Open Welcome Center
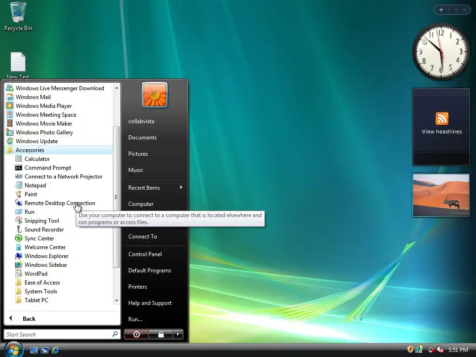The height and width of the screenshot is (357, 476). pyautogui.click(x=63, y=247)
